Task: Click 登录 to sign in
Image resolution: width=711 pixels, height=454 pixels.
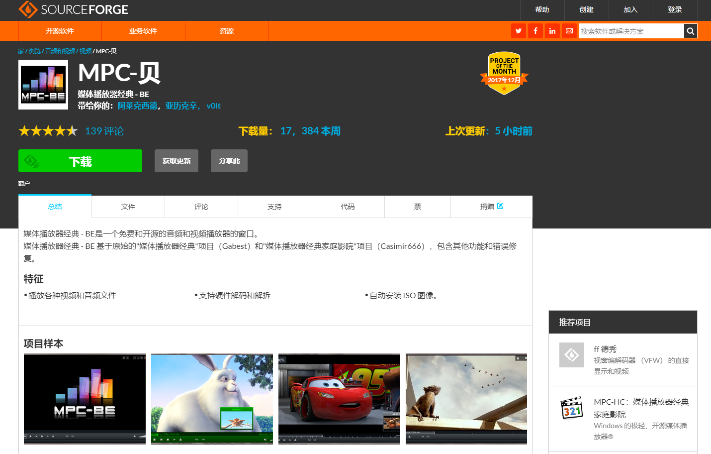Action: (x=675, y=9)
